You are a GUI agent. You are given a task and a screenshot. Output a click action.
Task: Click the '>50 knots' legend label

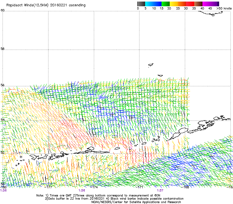coord(224,8)
